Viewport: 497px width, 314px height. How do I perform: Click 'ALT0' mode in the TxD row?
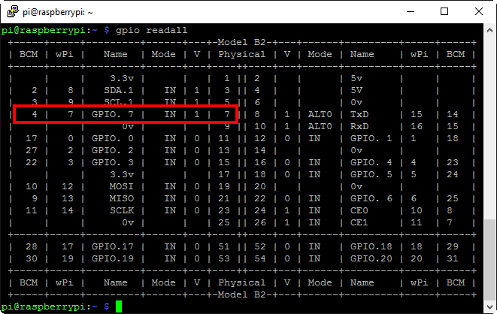tap(320, 114)
